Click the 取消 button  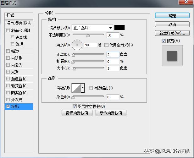[x=172, y=25]
